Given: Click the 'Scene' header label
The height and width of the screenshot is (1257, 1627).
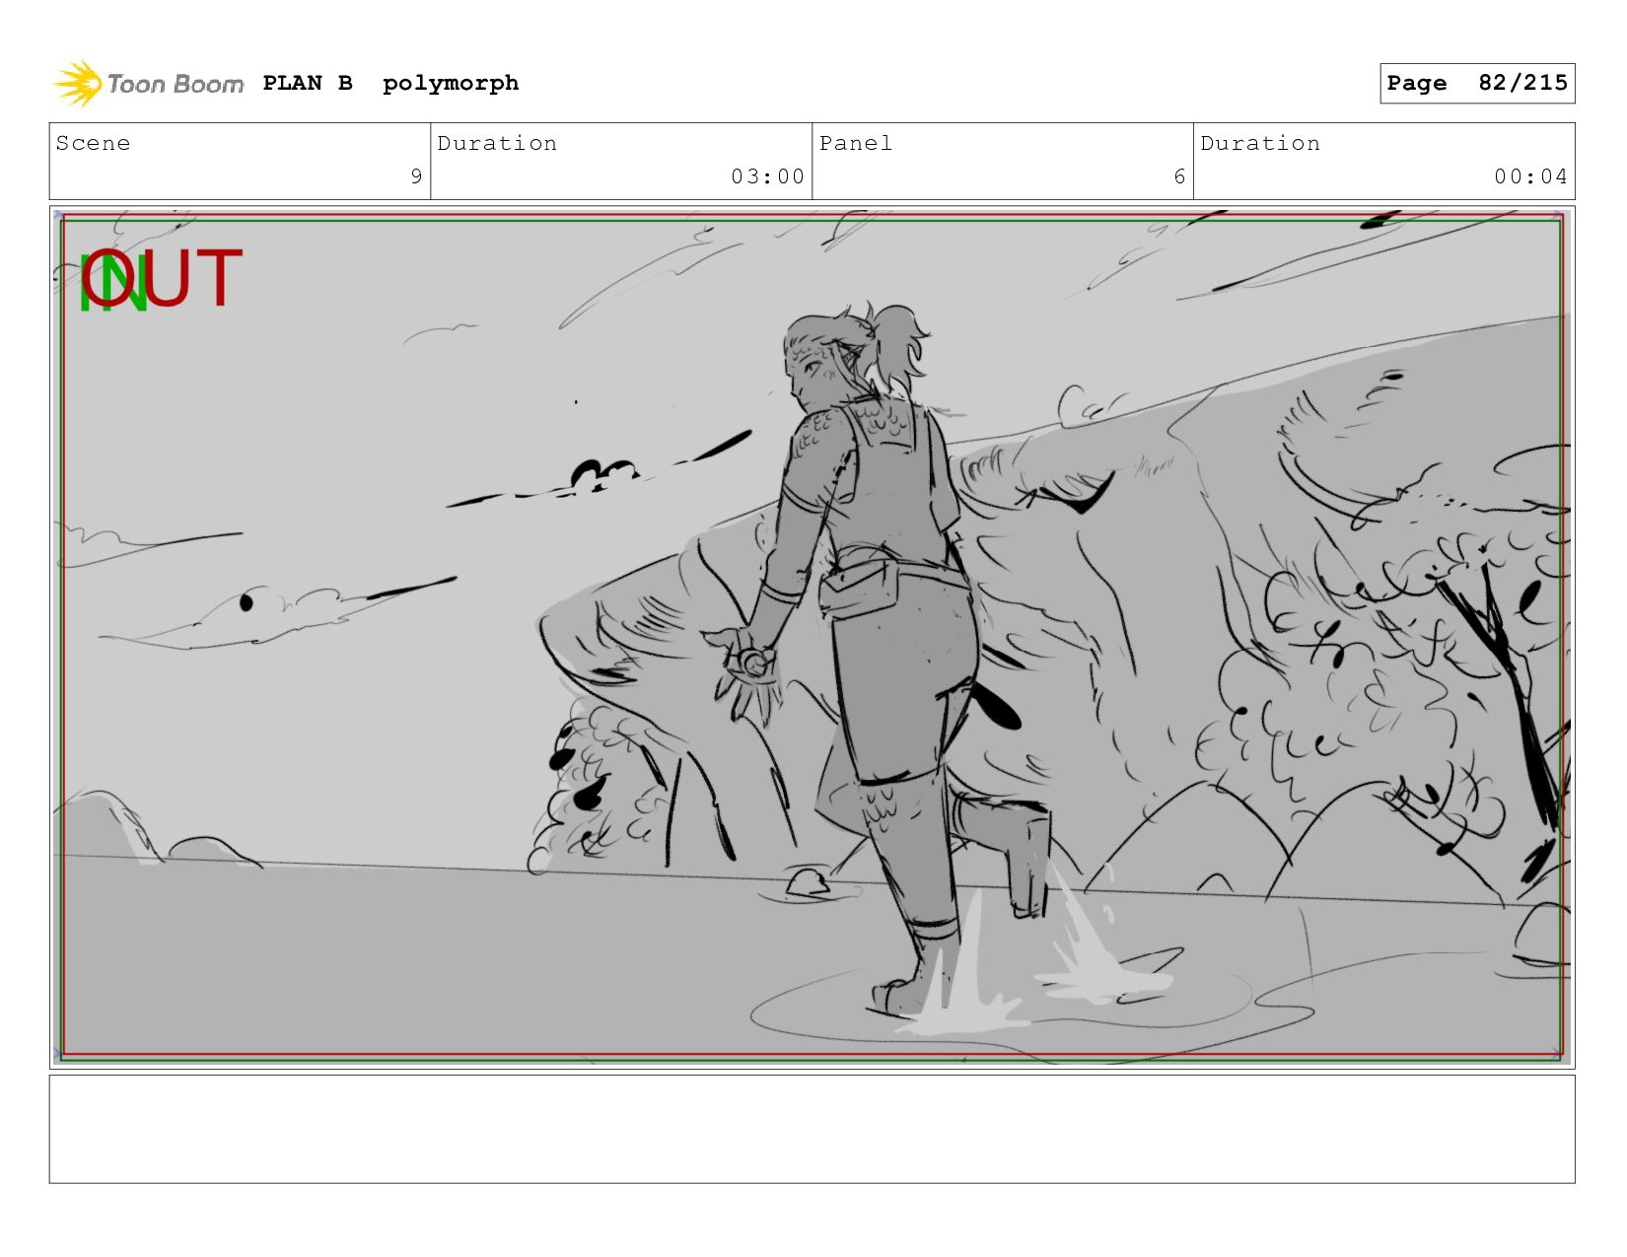Looking at the screenshot, I should click(x=93, y=143).
